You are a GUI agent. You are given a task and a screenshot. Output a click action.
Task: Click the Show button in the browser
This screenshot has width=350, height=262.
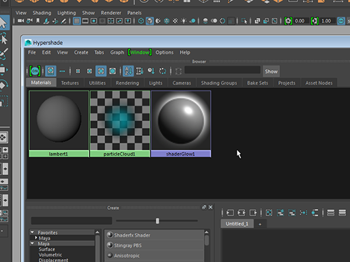[x=271, y=72]
